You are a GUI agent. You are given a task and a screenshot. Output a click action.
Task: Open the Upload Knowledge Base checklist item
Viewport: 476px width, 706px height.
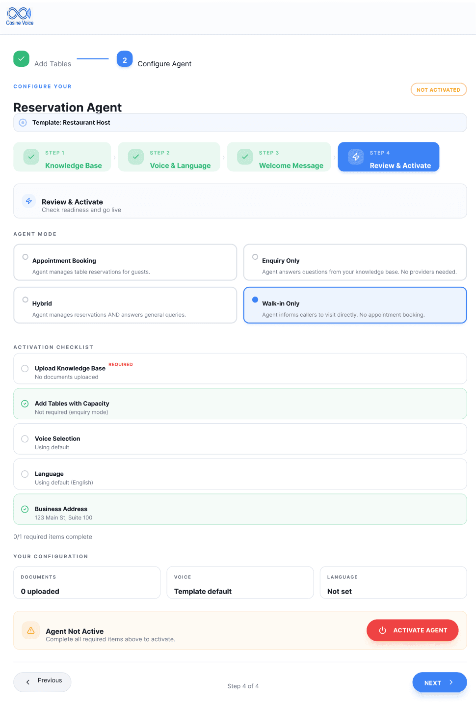point(240,369)
